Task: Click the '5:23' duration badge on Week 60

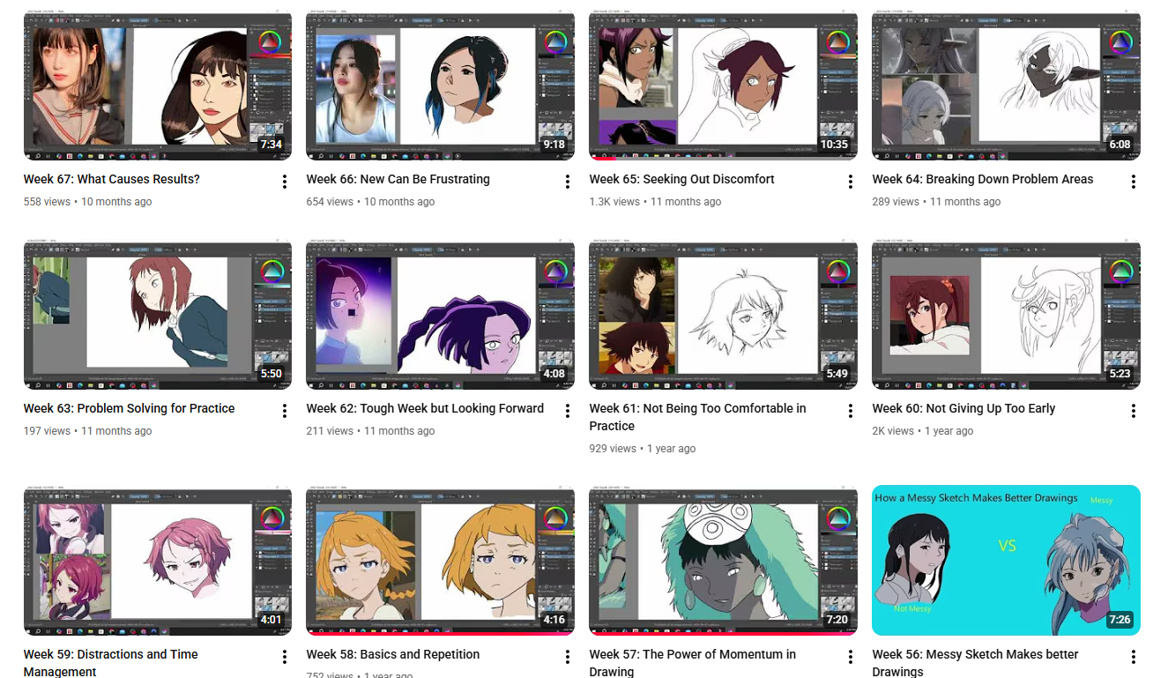Action: (1120, 374)
